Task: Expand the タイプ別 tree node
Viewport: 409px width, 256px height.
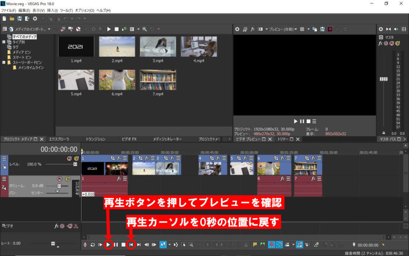Action: pyautogui.click(x=4, y=42)
